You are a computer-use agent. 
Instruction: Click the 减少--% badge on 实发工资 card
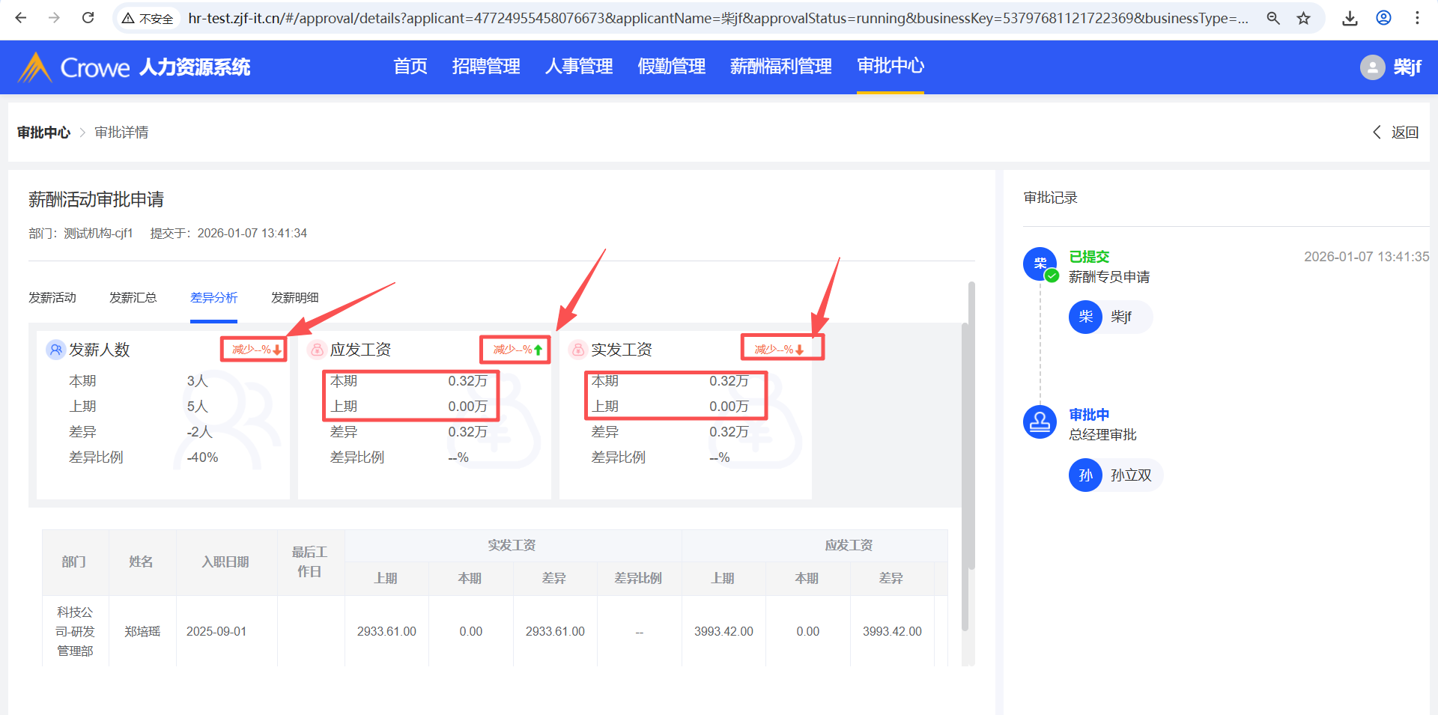(779, 350)
